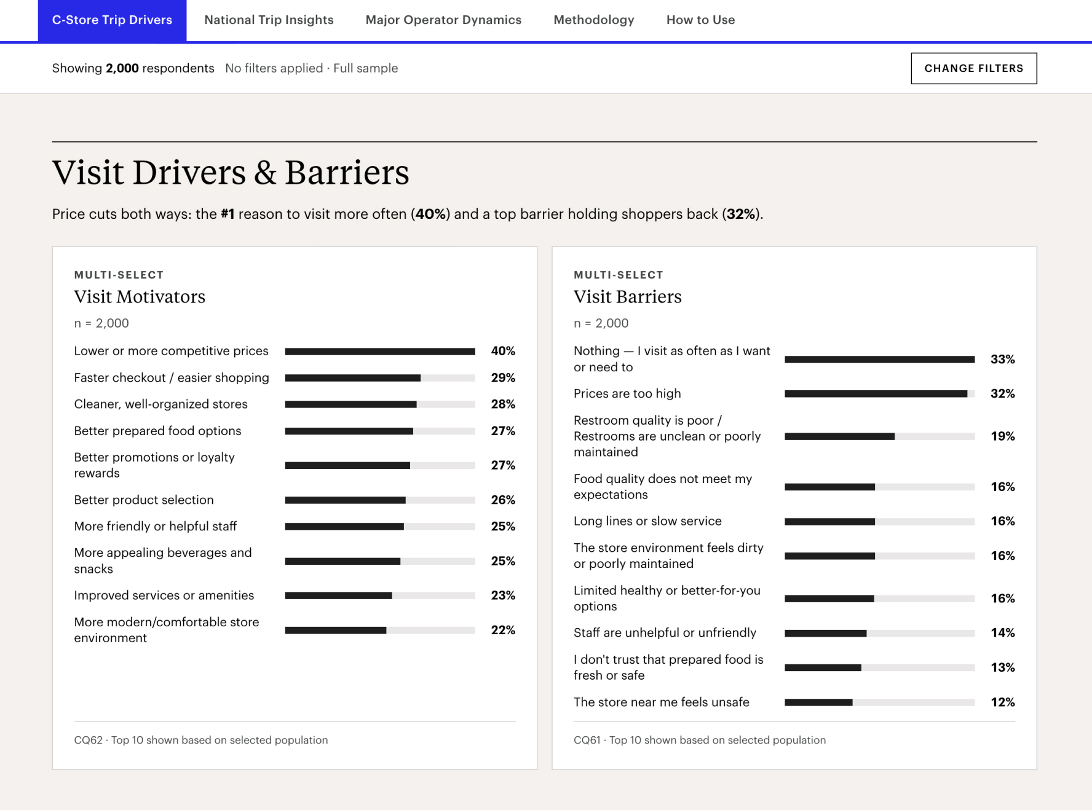Click 'Faster checkout / easier shopping' label
1092x810 pixels.
[172, 378]
